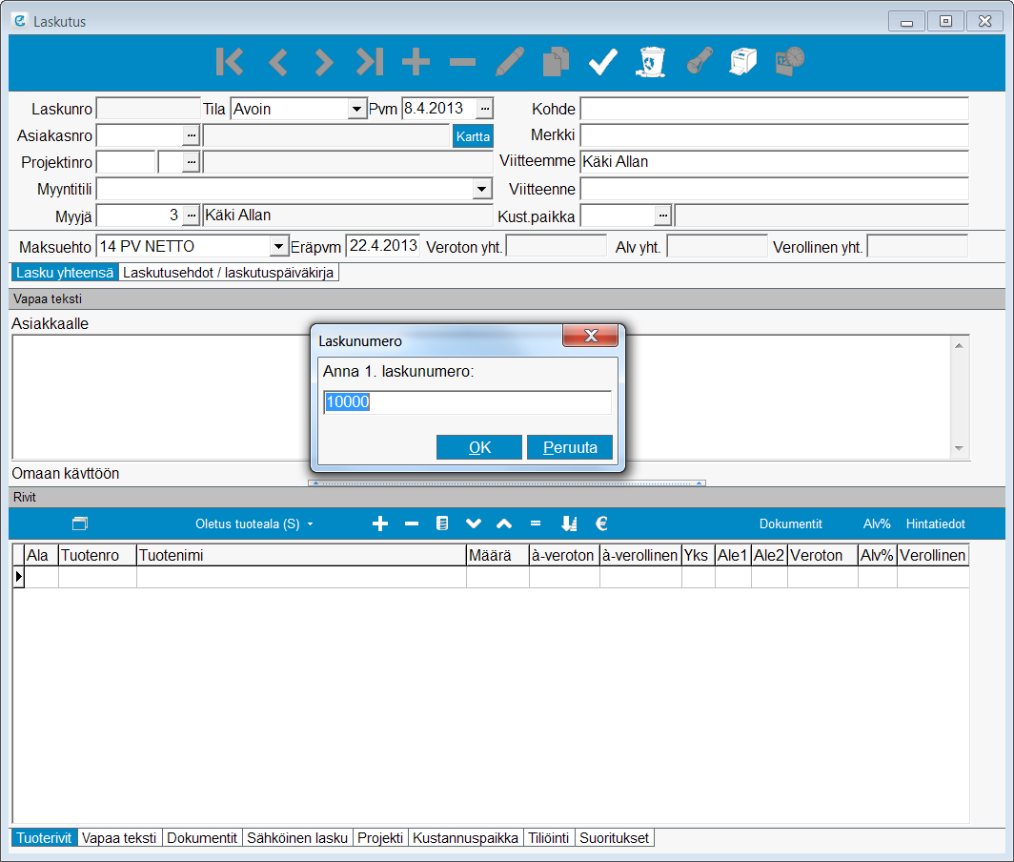Open the Suoritukset tab

pos(614,838)
